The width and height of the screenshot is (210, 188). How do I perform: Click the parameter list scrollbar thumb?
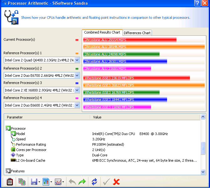(x=203, y=148)
